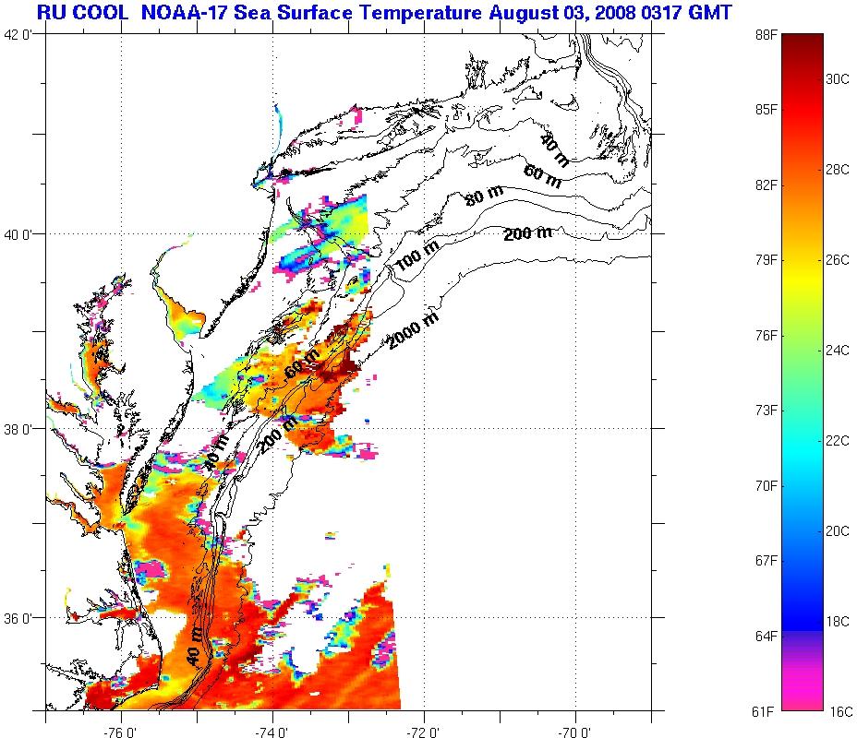Click the '76F' color scale label
857x738 pixels.
tap(766, 336)
